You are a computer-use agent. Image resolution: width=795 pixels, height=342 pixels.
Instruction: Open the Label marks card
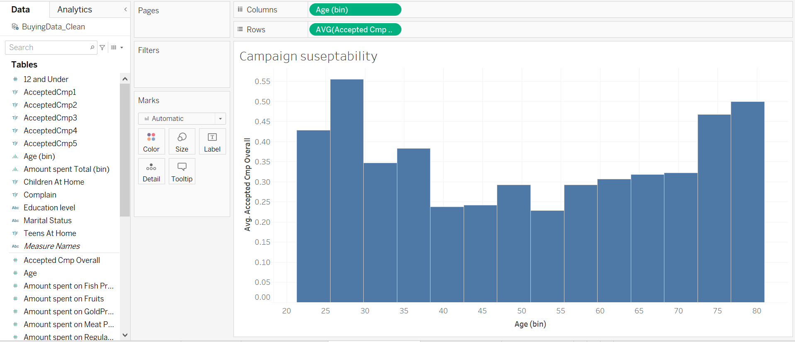[x=212, y=142]
